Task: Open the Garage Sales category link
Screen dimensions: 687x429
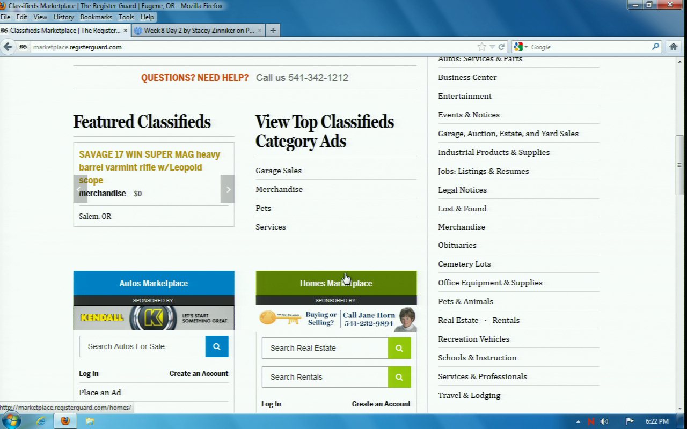Action: click(x=279, y=171)
